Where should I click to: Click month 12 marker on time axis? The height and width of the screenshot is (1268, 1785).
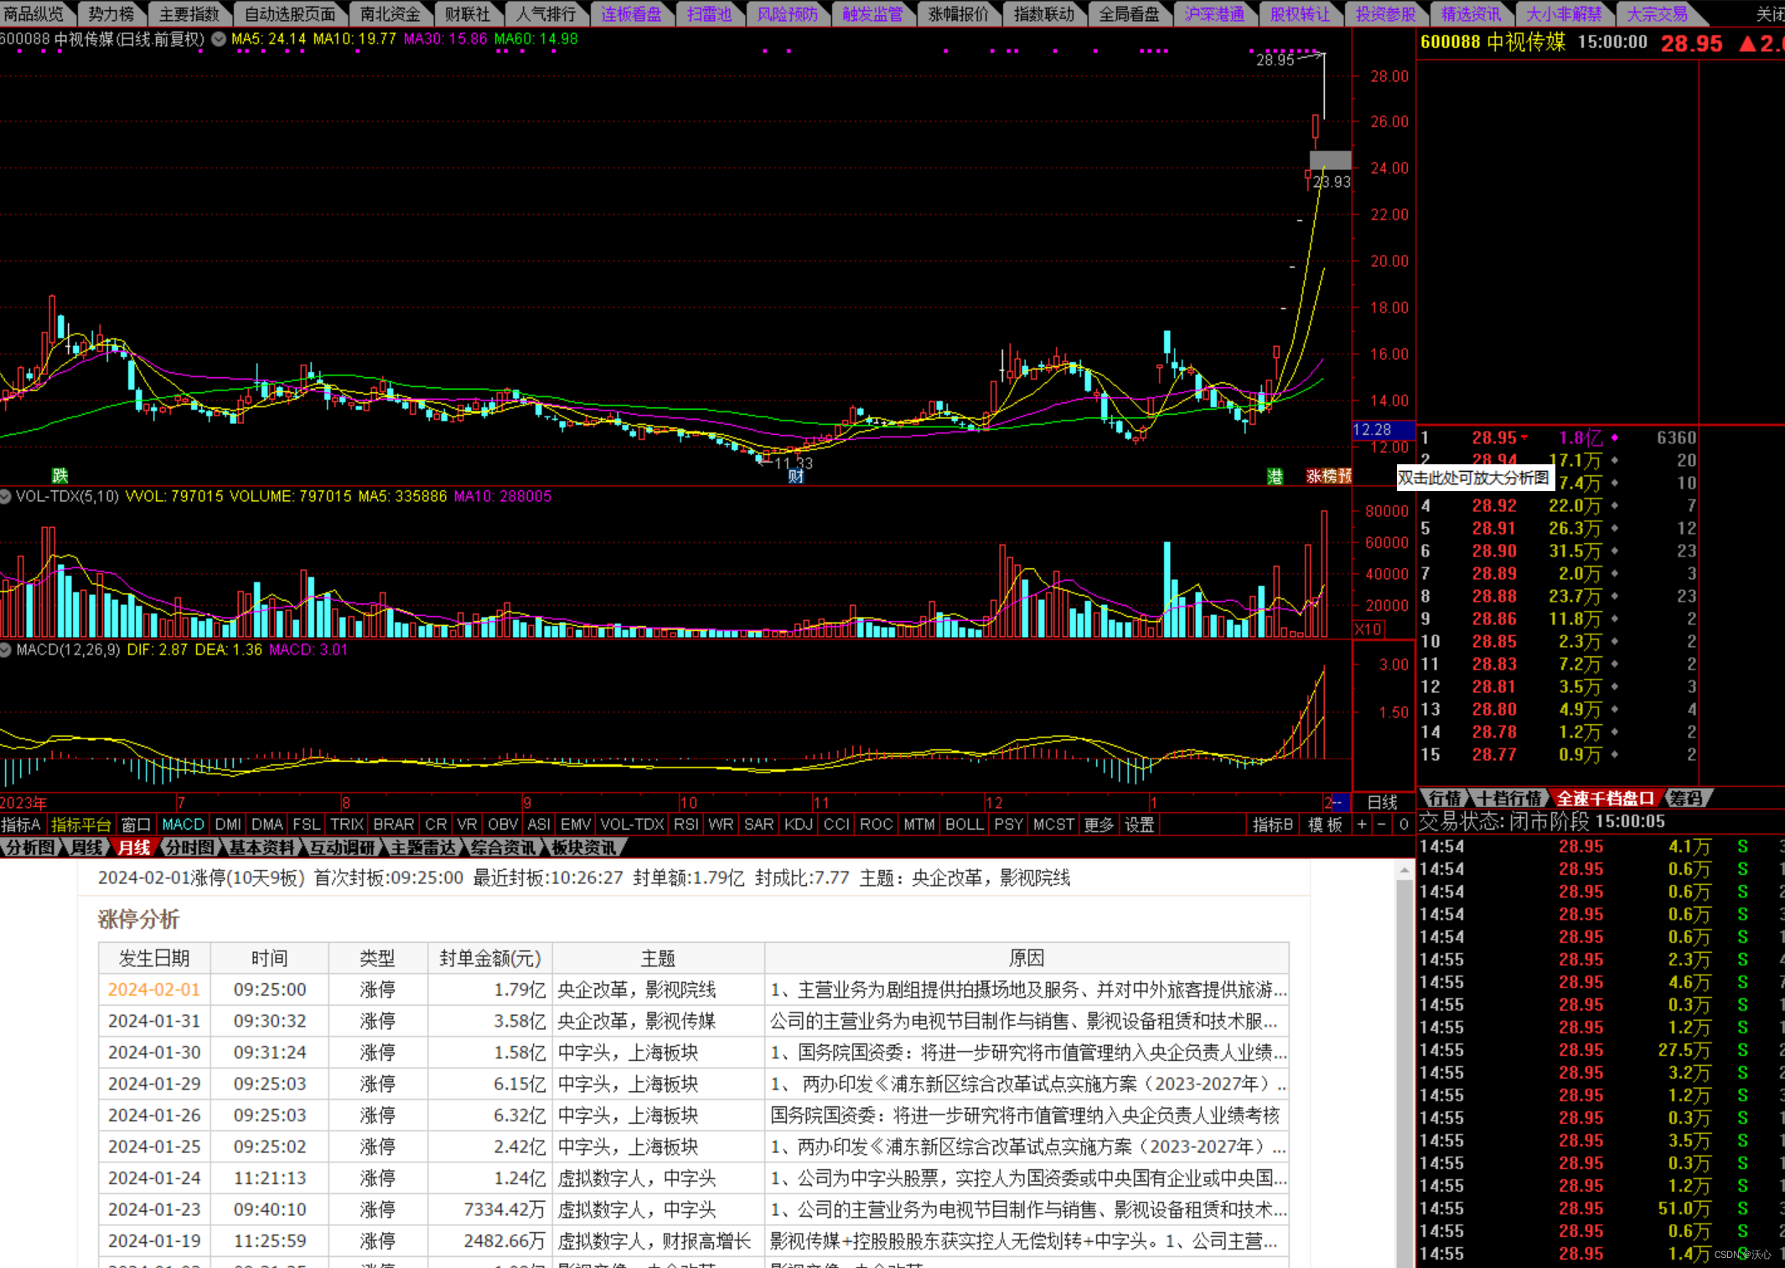tap(994, 802)
